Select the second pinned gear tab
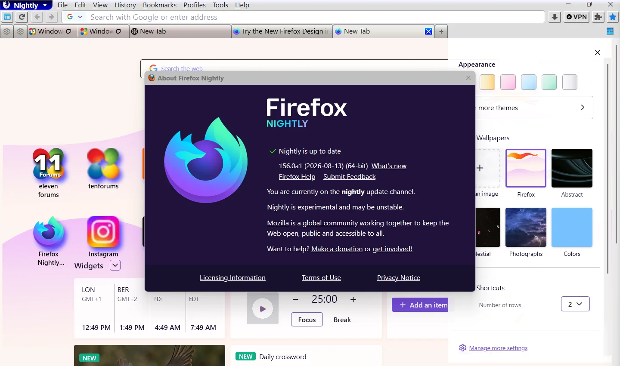The width and height of the screenshot is (620, 366). [x=20, y=31]
